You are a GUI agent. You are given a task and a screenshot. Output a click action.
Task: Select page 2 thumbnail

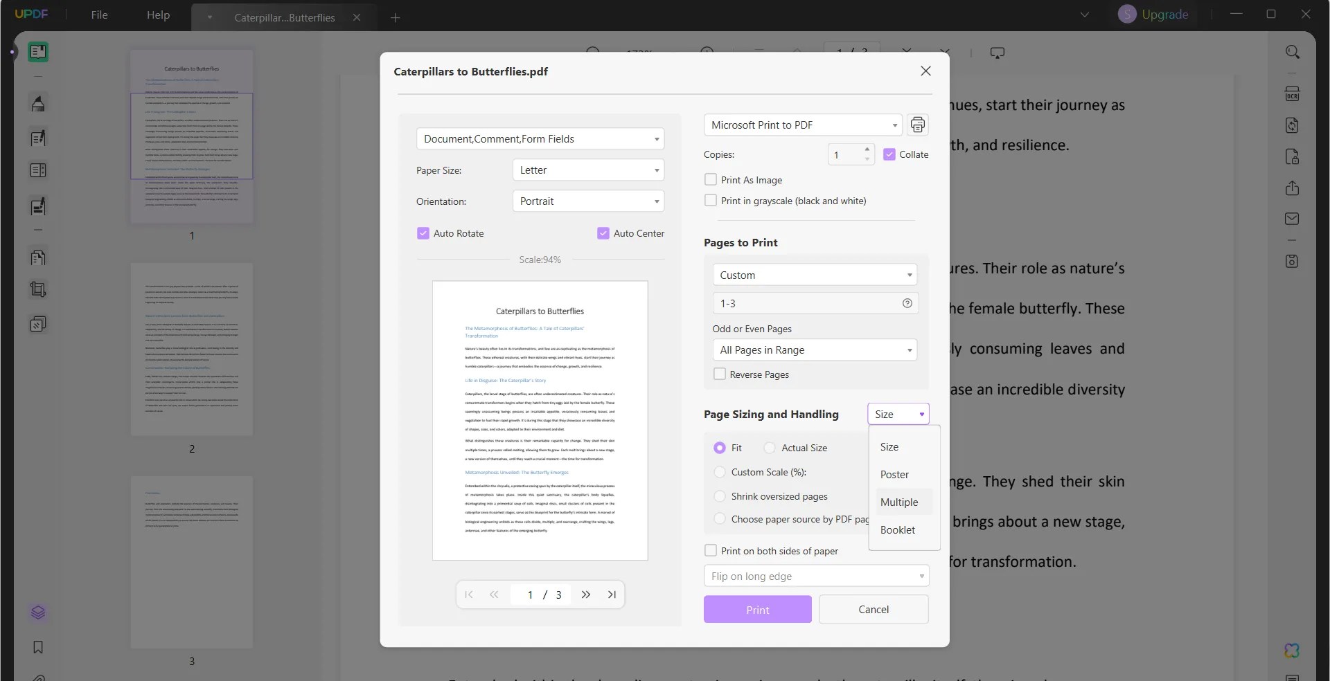click(x=191, y=349)
